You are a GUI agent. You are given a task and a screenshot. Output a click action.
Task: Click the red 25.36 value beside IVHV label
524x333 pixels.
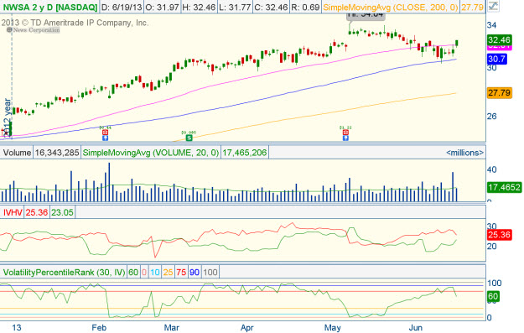36,212
